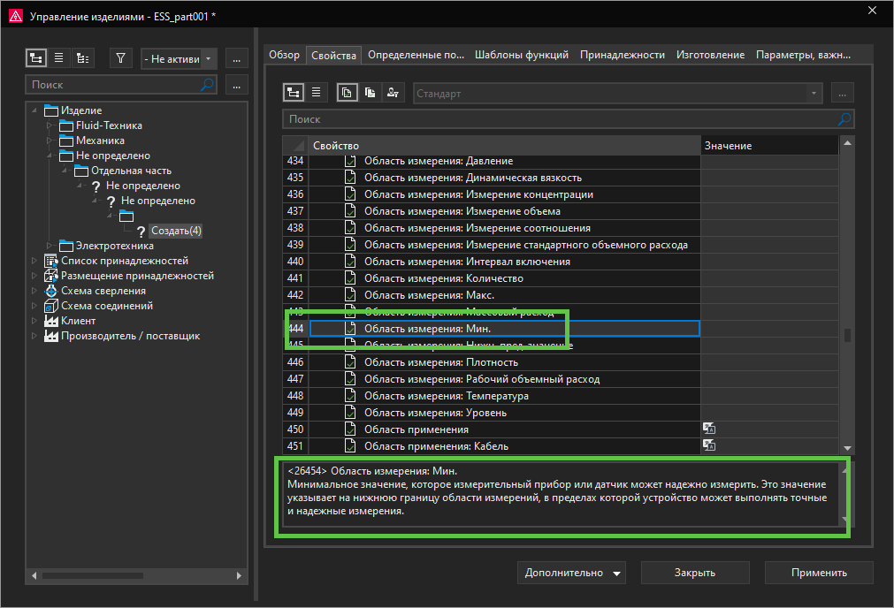Collapse the Изделие tree node
The width and height of the screenshot is (894, 608).
(34, 110)
